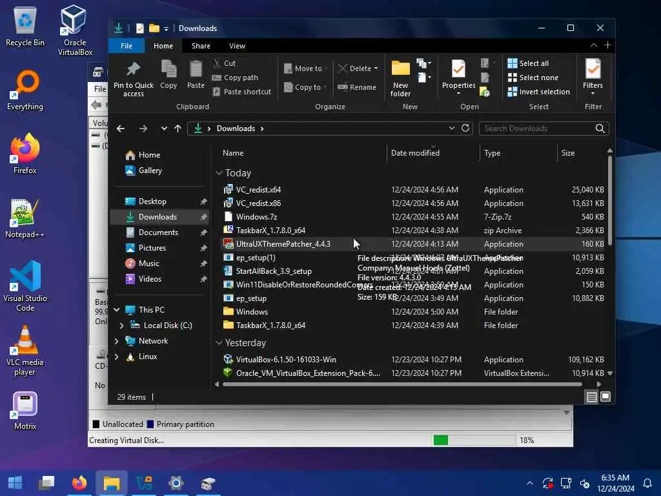Open the address bar history dropdown
Screen dimensions: 661x496
(451, 129)
